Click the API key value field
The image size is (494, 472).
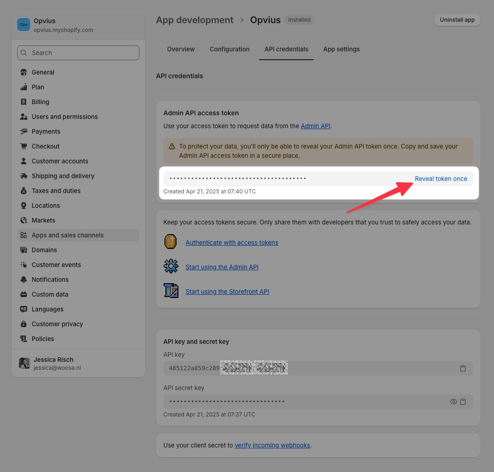pyautogui.click(x=318, y=368)
